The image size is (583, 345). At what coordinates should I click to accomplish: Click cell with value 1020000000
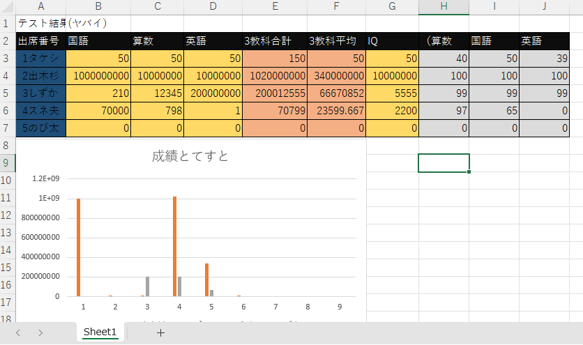[x=275, y=76]
